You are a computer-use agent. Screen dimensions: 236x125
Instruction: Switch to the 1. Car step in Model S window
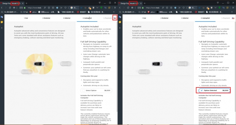[x=26, y=18]
